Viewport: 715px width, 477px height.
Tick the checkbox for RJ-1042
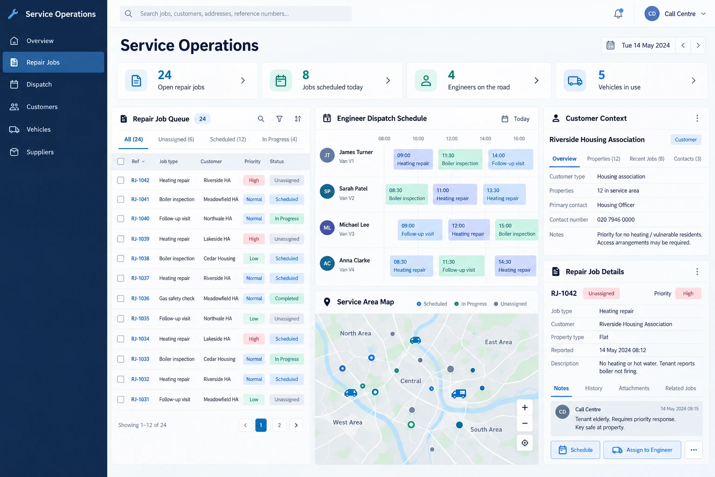[x=121, y=180]
